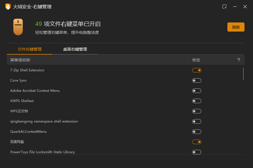Enable the QuarkAI.ContextMenu switch
Image resolution: width=253 pixels, height=168 pixels.
pos(196,132)
